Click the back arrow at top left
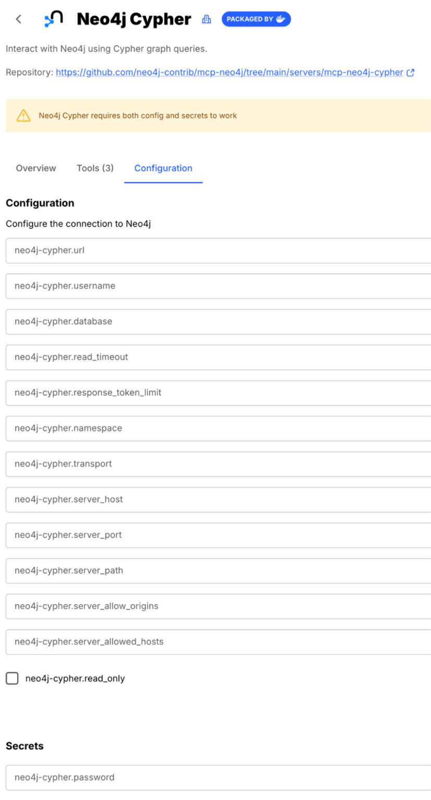Screen dimensions: 431x800 [18, 19]
